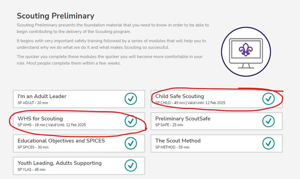Click the Scouting Preliminary heading
Viewport: 300px width, 179px height.
[x=56, y=16]
